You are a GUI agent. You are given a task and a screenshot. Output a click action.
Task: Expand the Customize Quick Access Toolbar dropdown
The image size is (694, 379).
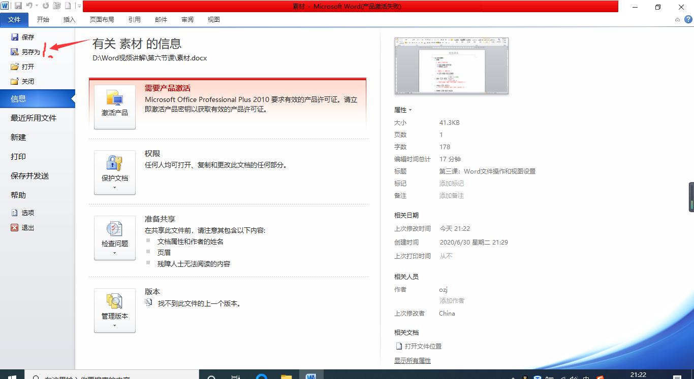79,7
